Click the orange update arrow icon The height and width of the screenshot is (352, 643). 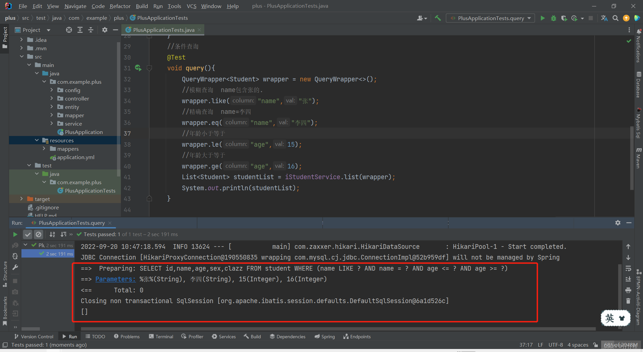coord(626,18)
